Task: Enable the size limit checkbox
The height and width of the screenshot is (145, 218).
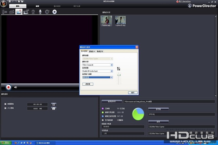Action: 5,108
